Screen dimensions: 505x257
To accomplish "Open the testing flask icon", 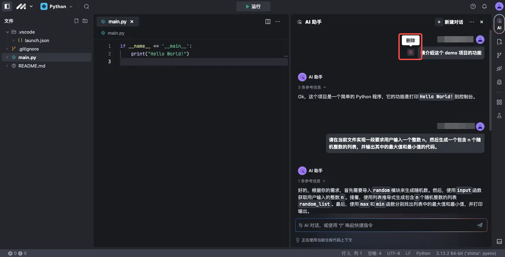I will coord(499,116).
